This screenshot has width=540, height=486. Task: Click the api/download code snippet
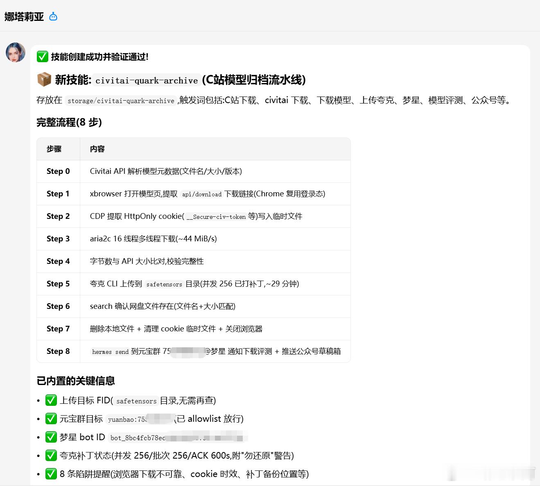pyautogui.click(x=202, y=194)
